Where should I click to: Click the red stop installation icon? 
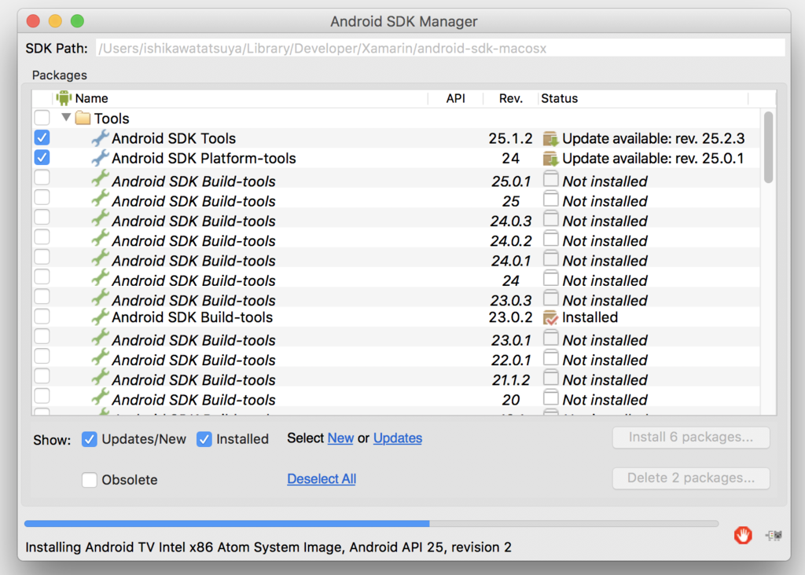point(743,535)
